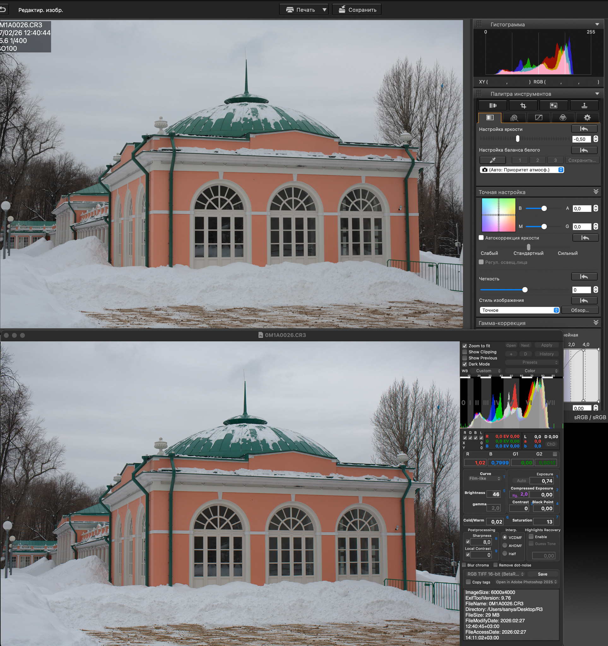Reset brightness adjustment with revert arrow

pyautogui.click(x=584, y=129)
